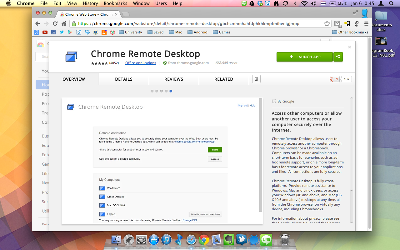Click the trash icon to remove the app
The height and width of the screenshot is (250, 400).
tap(256, 79)
